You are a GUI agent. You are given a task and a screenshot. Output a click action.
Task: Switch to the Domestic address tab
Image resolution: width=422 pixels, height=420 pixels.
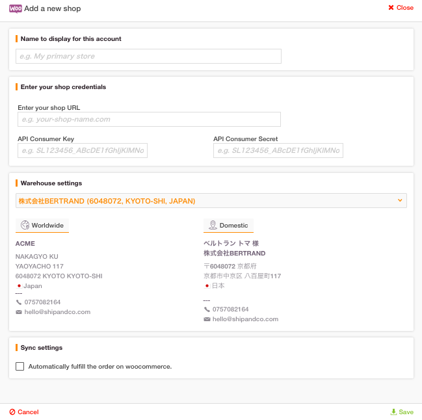pos(228,226)
